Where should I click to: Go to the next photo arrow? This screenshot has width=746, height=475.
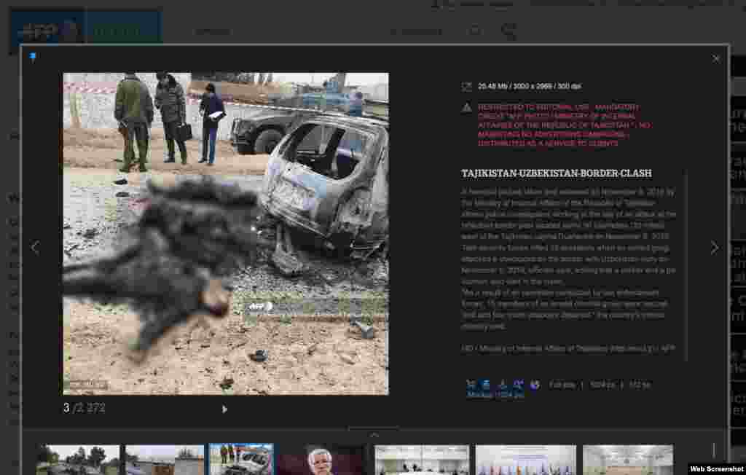(714, 248)
